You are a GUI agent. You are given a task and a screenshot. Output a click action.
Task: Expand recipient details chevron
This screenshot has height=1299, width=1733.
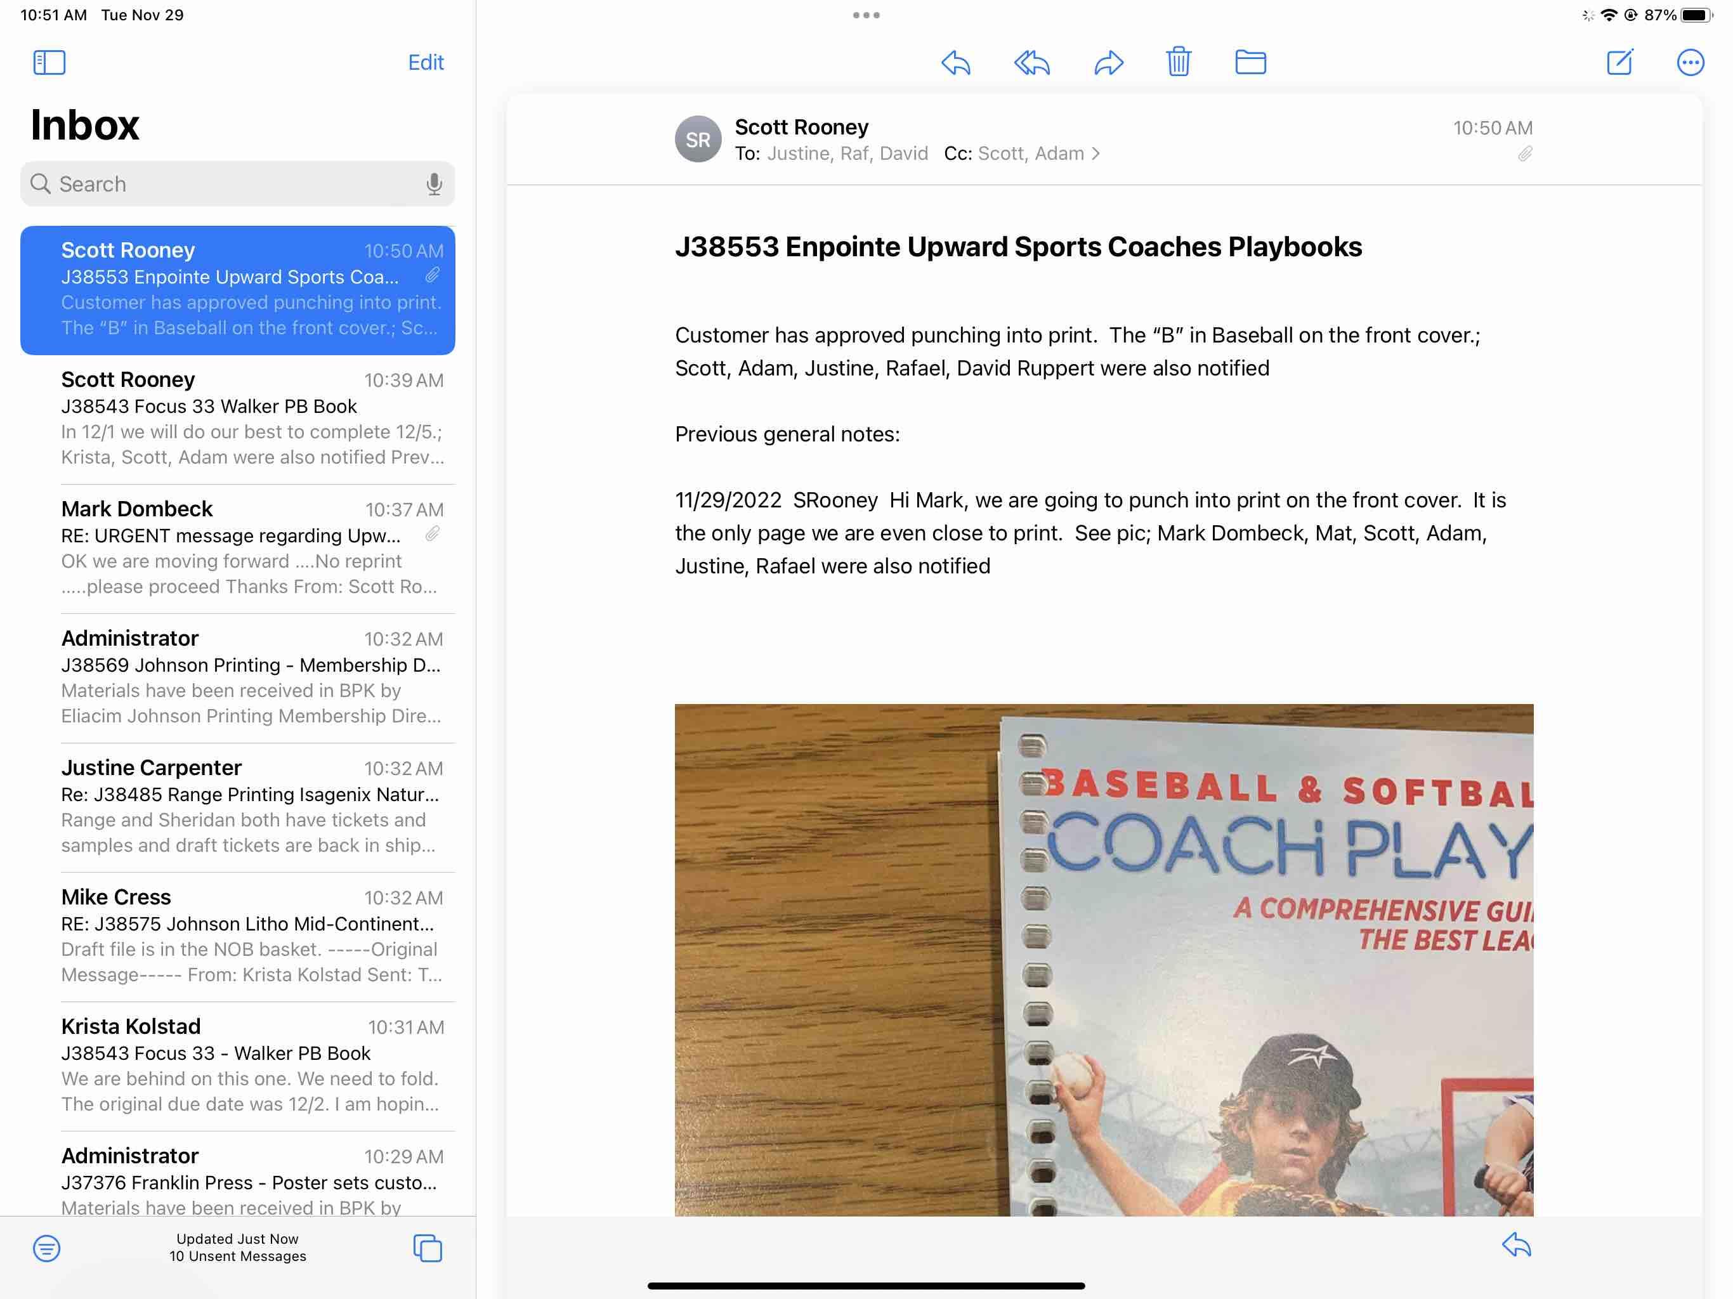point(1096,153)
